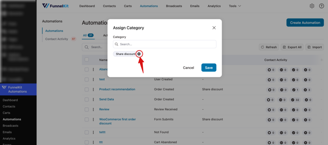Open Contact Activity in sidebar
The height and width of the screenshot is (145, 328).
[x=57, y=39]
